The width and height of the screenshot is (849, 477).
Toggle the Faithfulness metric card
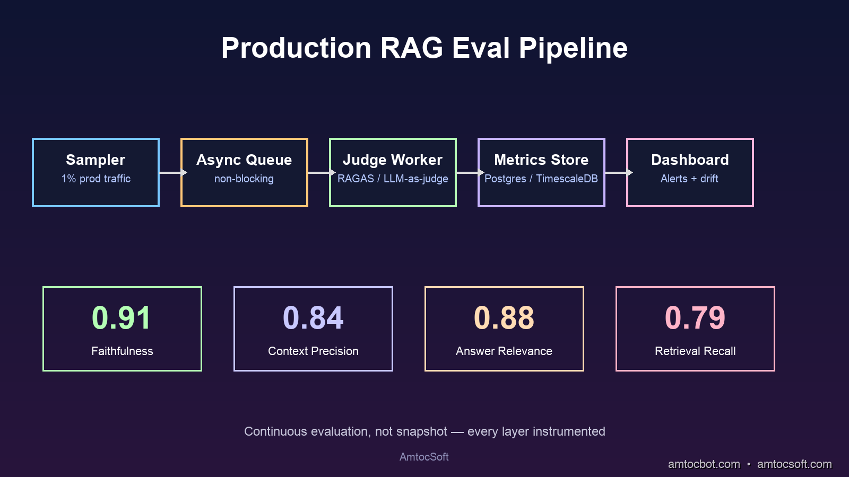(x=122, y=328)
